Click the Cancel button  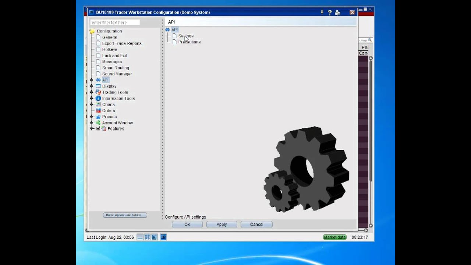pyautogui.click(x=256, y=225)
